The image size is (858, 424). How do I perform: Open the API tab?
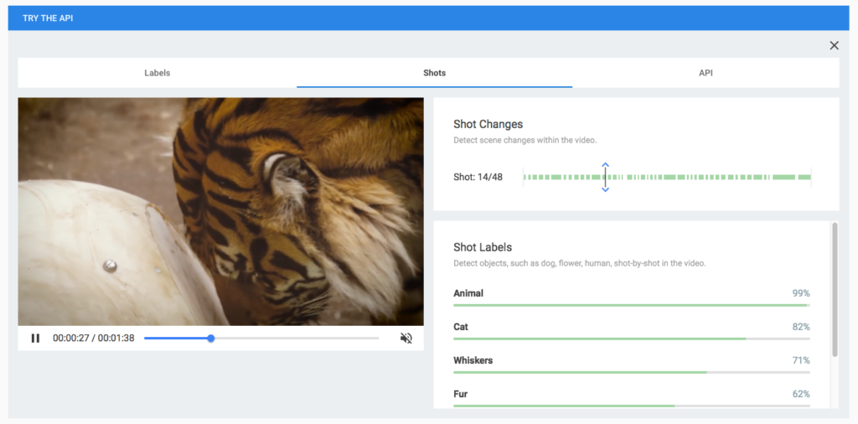tap(706, 73)
